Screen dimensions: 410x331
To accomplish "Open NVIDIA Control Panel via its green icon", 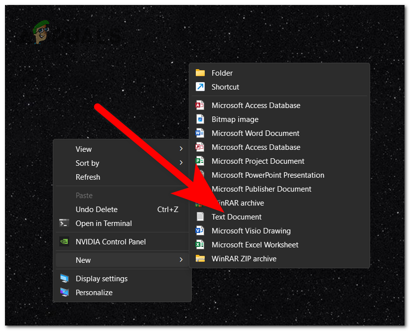I will (x=65, y=241).
